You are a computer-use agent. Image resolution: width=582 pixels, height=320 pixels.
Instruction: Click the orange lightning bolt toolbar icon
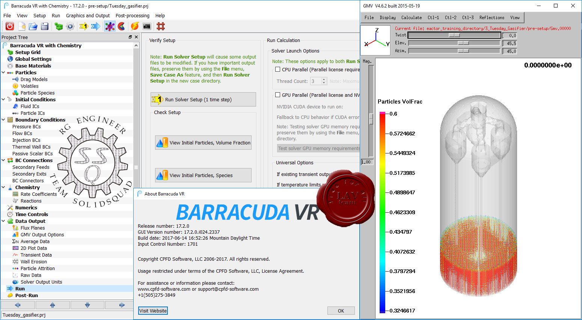(135, 26)
